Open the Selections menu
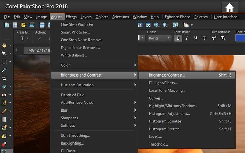Screen dimensions: 245x153 [120, 17]
